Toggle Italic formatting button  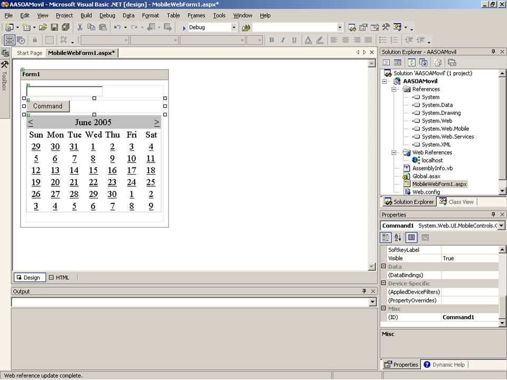click(283, 40)
